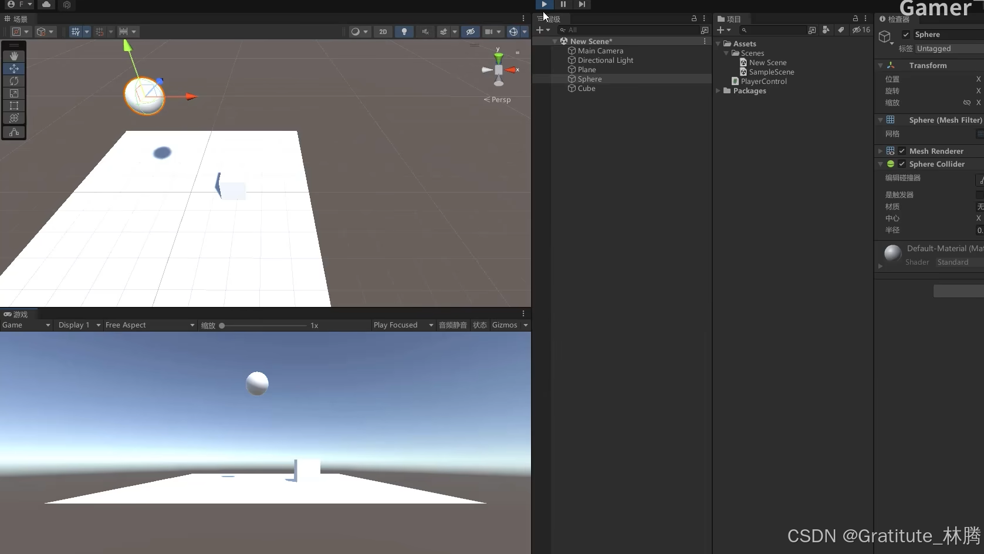Select the Hand pan tool
The width and height of the screenshot is (984, 554).
(x=13, y=56)
